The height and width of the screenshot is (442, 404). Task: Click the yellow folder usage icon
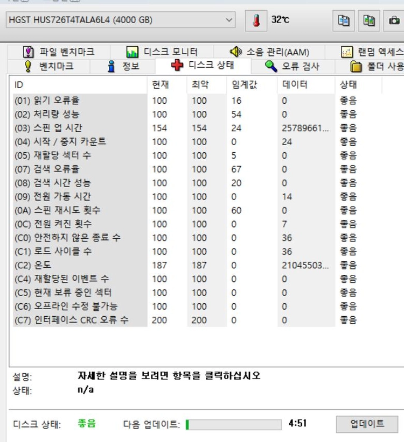356,67
